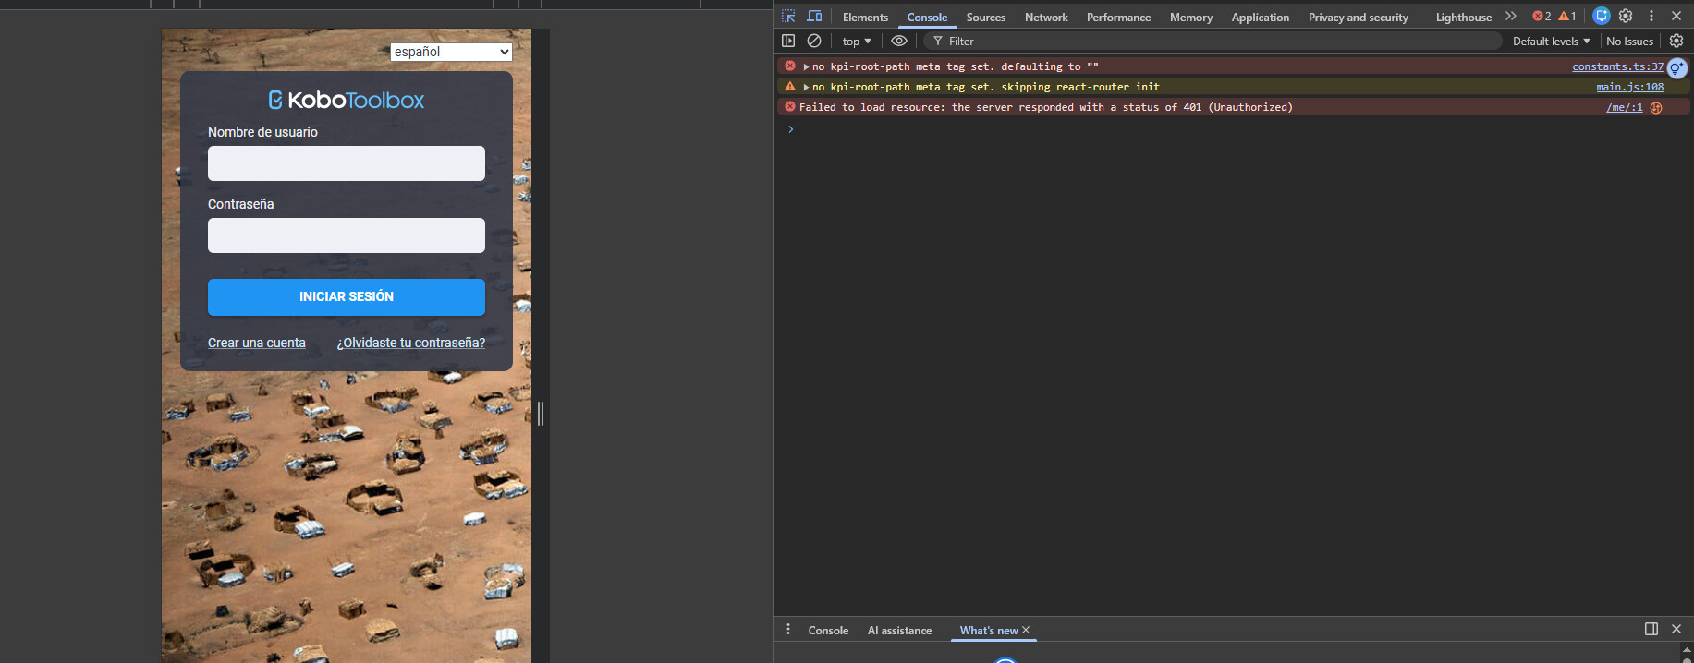Click the 2 errors counter icon
The image size is (1694, 663).
click(x=1542, y=17)
